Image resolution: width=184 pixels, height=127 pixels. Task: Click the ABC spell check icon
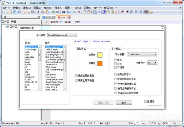(147, 12)
